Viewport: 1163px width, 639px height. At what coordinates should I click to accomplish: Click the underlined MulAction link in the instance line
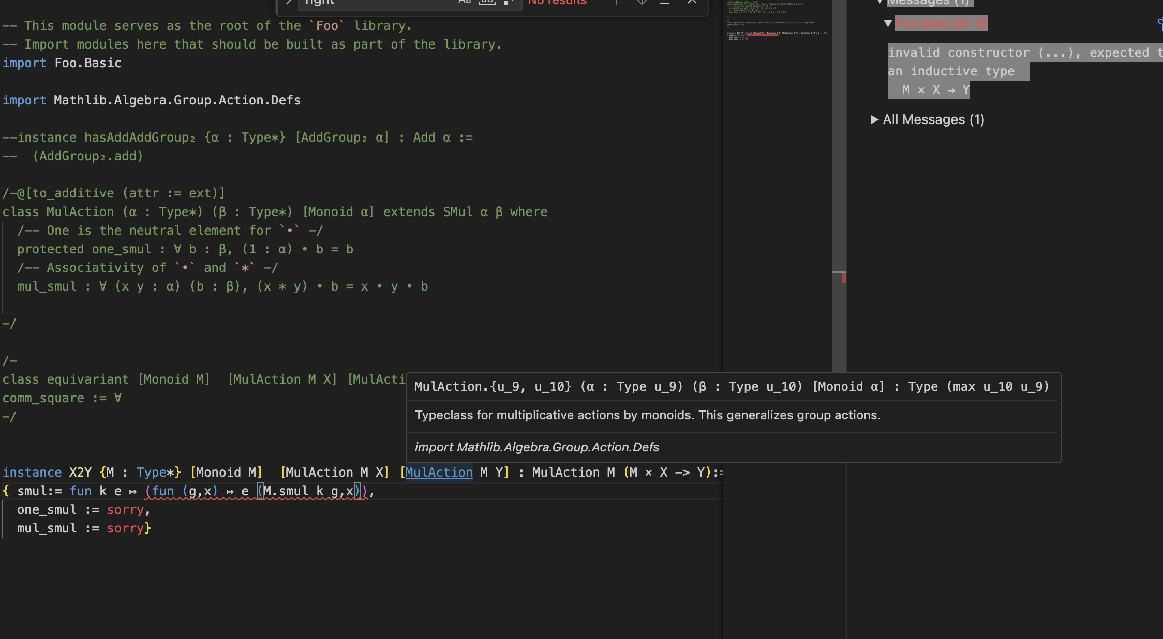click(x=439, y=473)
